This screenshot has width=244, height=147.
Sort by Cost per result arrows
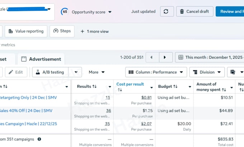point(120,90)
